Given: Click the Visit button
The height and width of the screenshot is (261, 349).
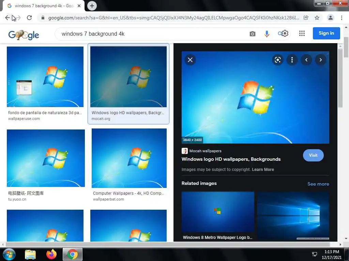Looking at the screenshot, I should point(313,155).
